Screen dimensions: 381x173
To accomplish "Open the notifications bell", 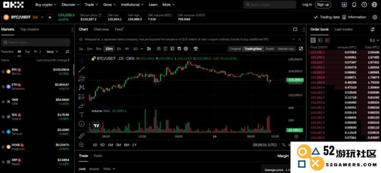I will point(354,5).
